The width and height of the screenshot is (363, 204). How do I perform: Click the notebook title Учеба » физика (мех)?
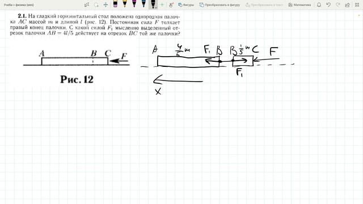point(19,5)
